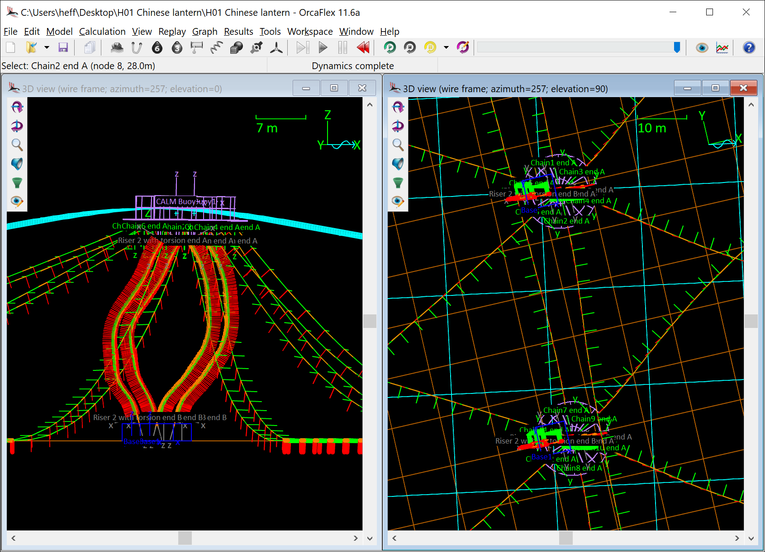
Task: Select the winch tool icon
Action: tap(197, 47)
